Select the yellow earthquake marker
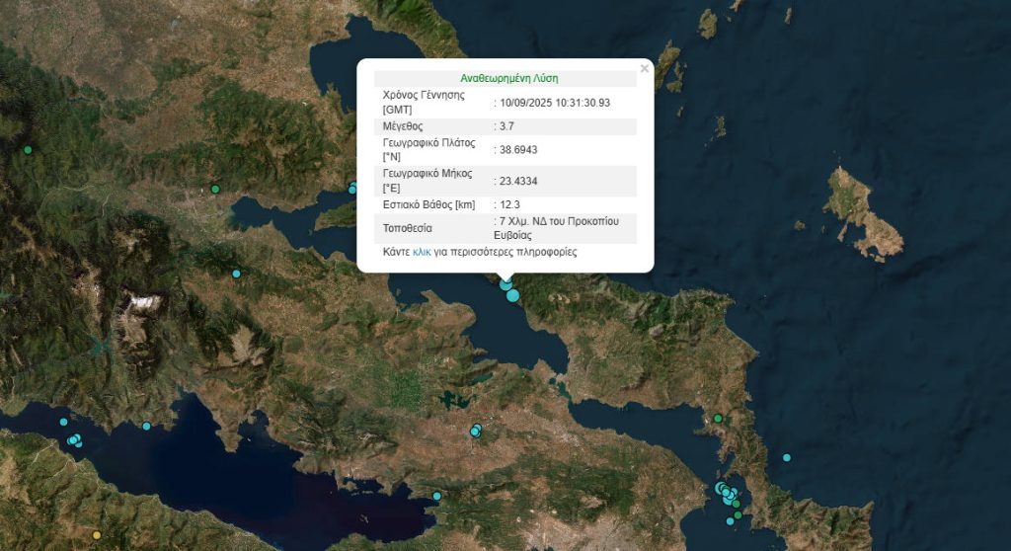Viewport: 1011px width, 551px height. (97, 535)
